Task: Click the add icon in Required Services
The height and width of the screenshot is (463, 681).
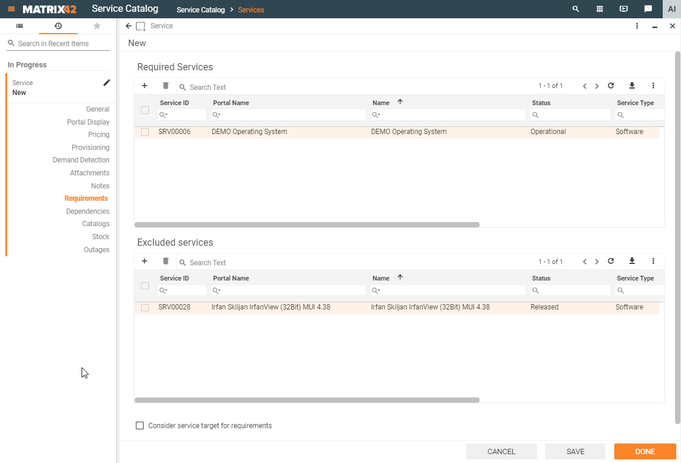Action: 145,86
